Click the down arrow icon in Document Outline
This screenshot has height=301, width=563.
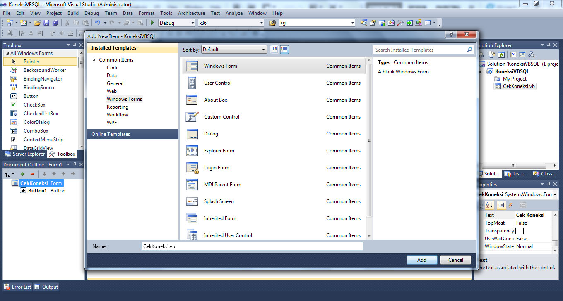(44, 174)
